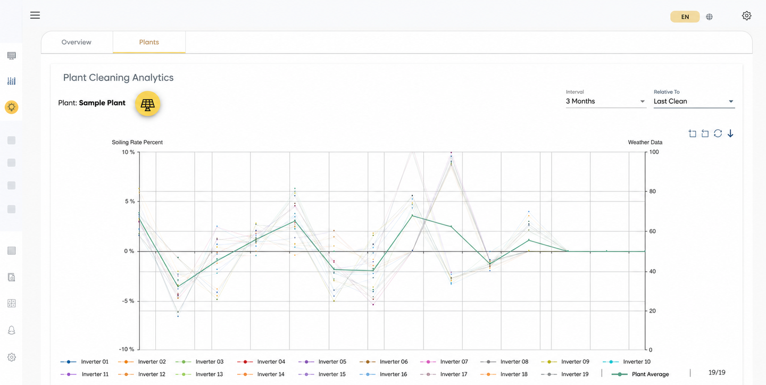Toggle Inverter 02 legend entry
The height and width of the screenshot is (385, 766).
(x=141, y=362)
